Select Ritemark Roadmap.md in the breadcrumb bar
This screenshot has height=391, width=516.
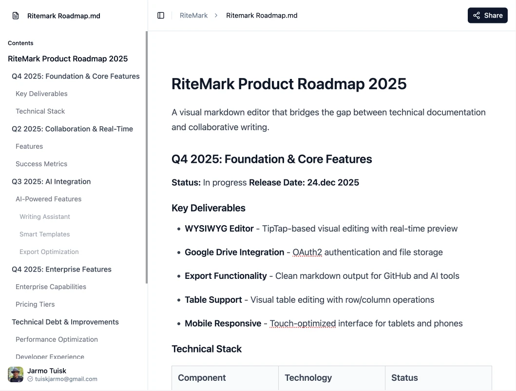tap(262, 15)
